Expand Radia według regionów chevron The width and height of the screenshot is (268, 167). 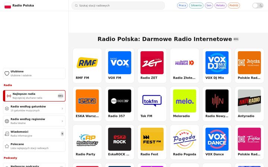(62, 121)
